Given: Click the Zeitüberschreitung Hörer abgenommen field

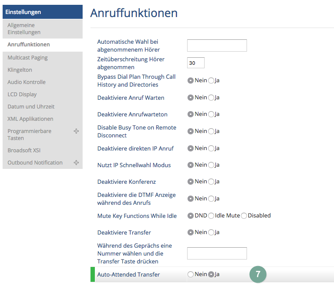Looking at the screenshot, I should [x=196, y=63].
